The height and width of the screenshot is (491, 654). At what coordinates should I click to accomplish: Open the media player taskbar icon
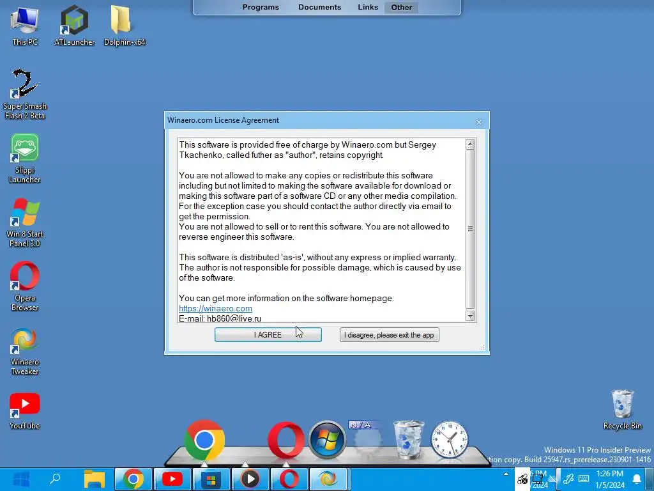(250, 479)
